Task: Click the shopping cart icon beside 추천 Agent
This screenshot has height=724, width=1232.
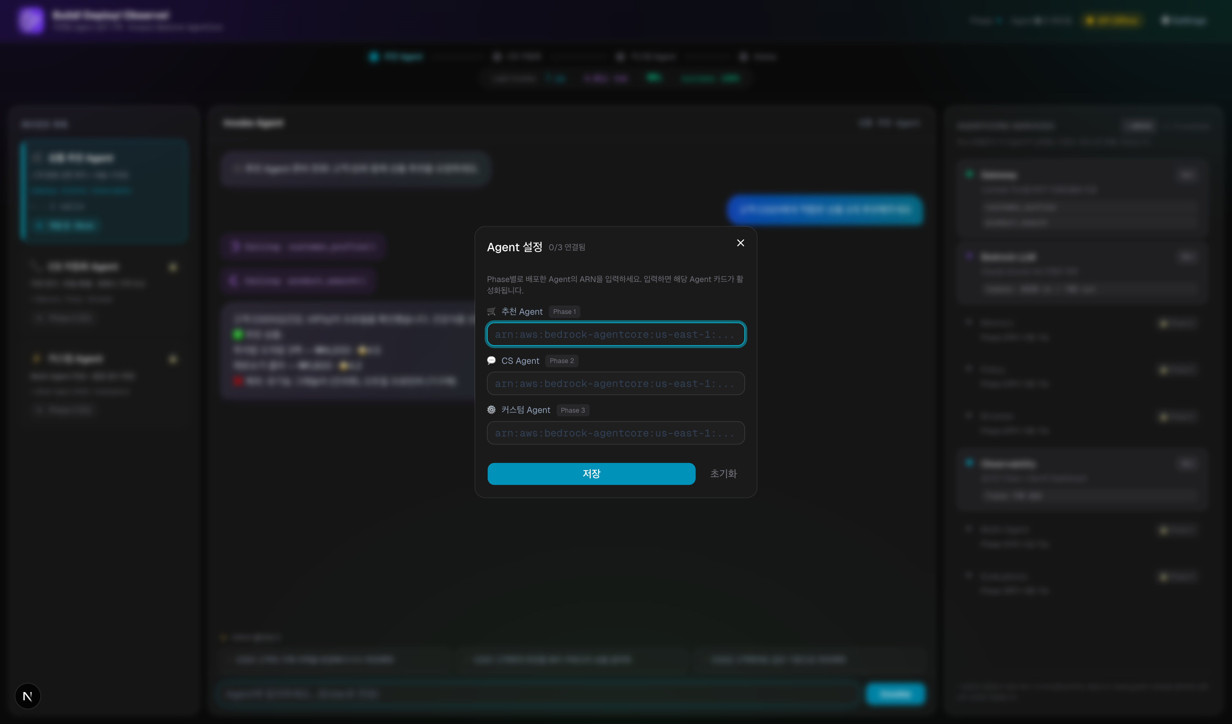Action: 491,312
